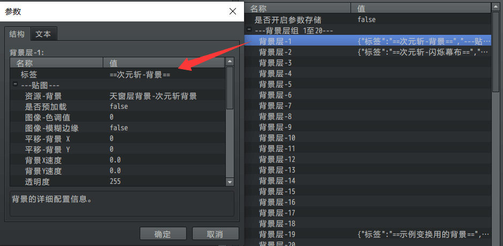Cancel with the 取消 button
Screen dimensions: 503x246
click(215, 234)
